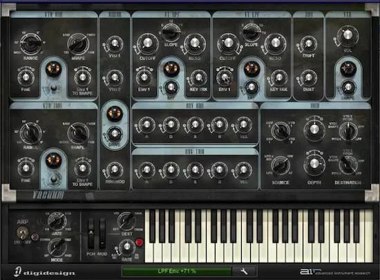Click the VTO ONE FINE tune knob

click(x=26, y=77)
